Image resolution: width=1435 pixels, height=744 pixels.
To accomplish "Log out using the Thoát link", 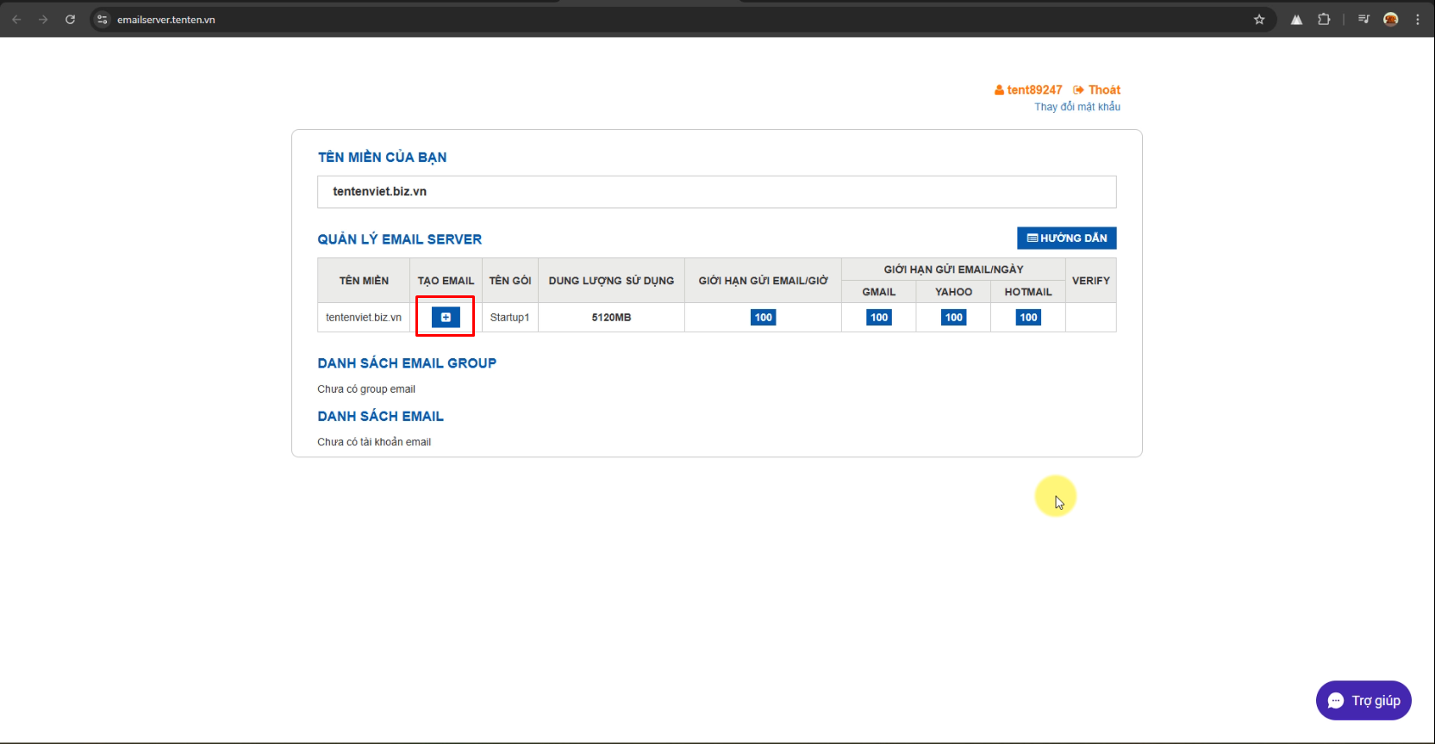I will pyautogui.click(x=1097, y=90).
